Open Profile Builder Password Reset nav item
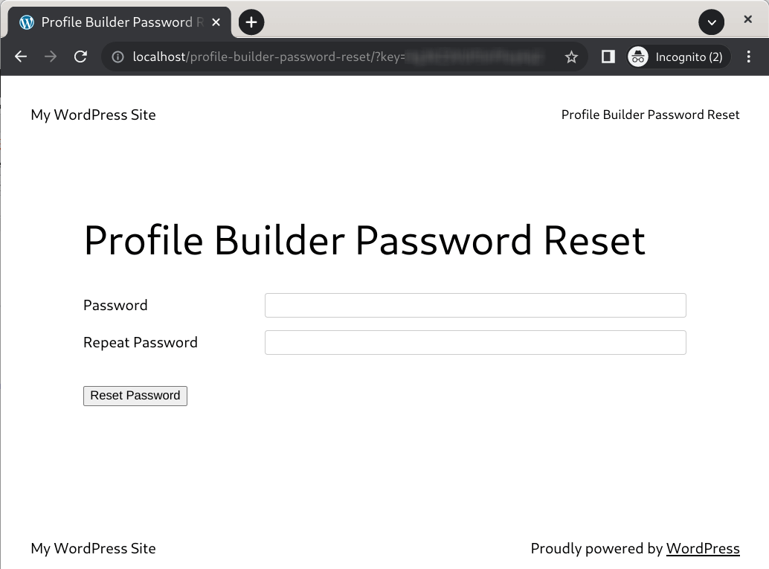The height and width of the screenshot is (569, 769). pyautogui.click(x=650, y=115)
